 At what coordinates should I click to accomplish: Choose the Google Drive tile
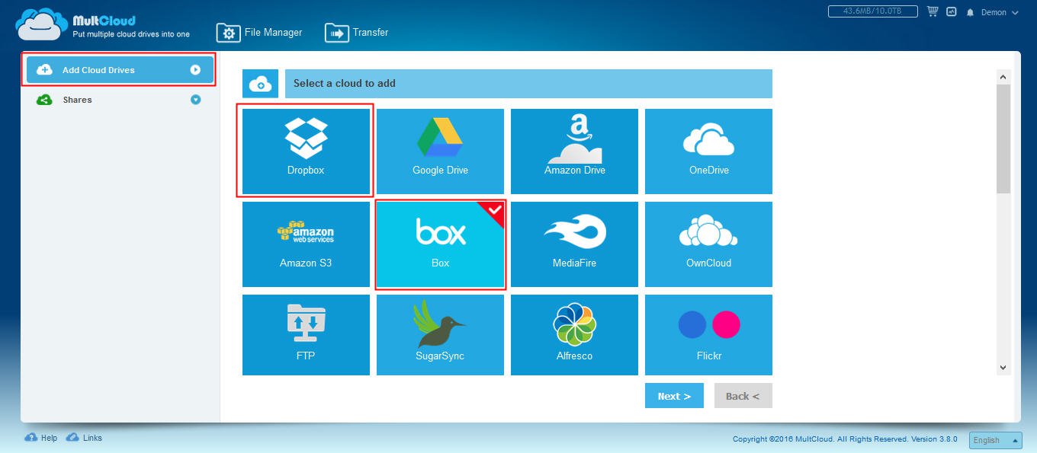pos(440,151)
